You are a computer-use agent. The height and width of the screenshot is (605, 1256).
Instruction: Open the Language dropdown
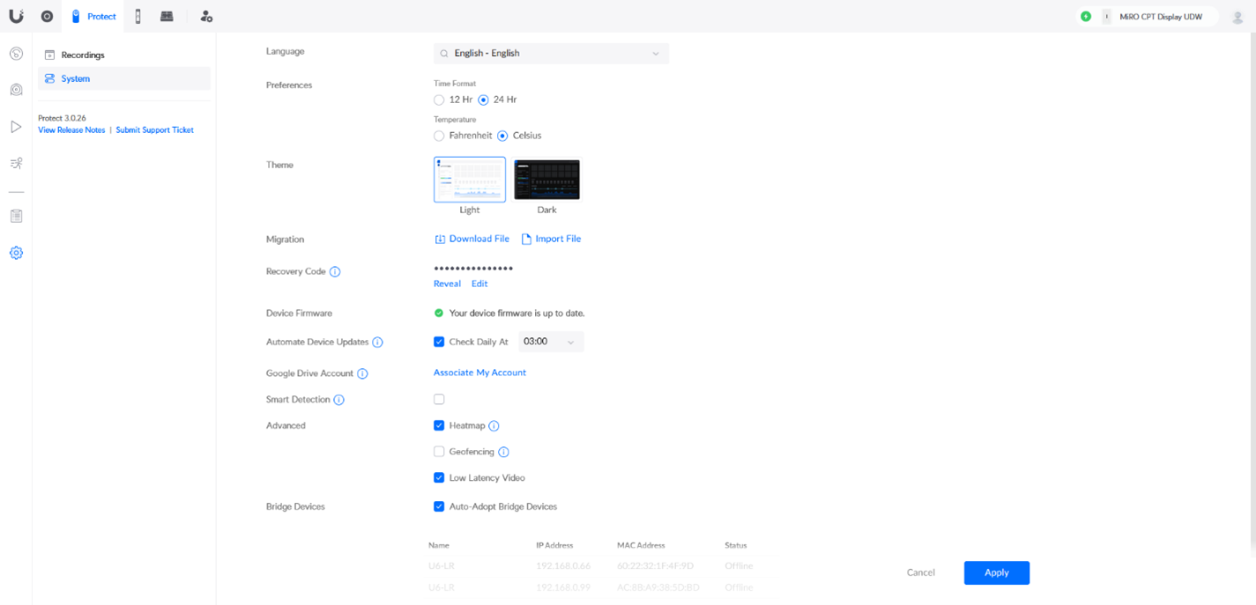click(551, 54)
